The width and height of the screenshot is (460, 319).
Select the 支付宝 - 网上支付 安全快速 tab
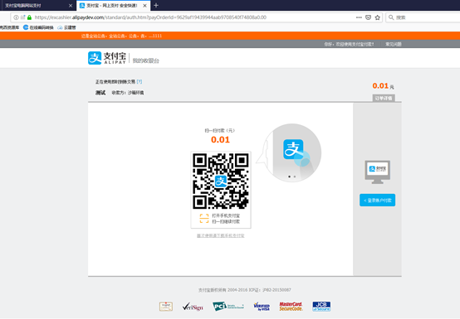click(x=113, y=6)
